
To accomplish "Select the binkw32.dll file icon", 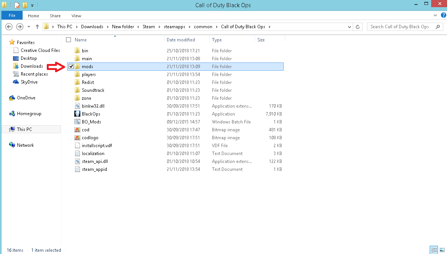I will 77,106.
